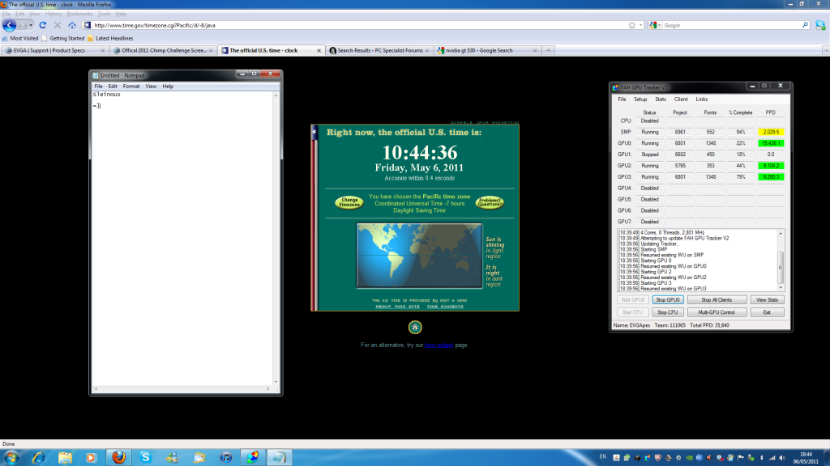Go to Firefox home page icon
This screenshot has width=830, height=466.
[72, 25]
